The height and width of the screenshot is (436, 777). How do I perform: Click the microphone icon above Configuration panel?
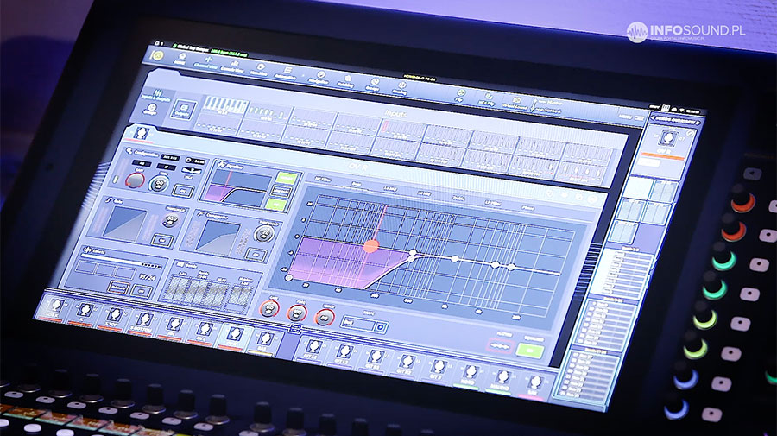pos(142,133)
